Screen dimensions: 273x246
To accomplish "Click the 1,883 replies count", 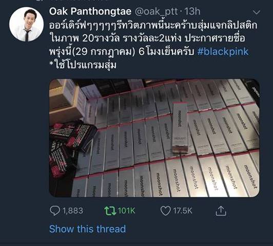I will [72, 211].
